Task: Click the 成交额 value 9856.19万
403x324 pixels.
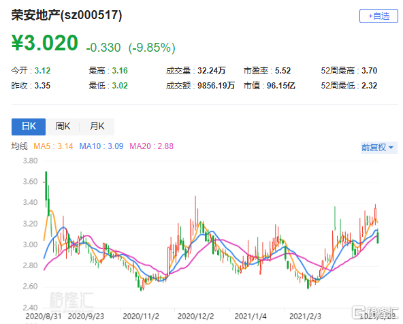Action: click(216, 86)
